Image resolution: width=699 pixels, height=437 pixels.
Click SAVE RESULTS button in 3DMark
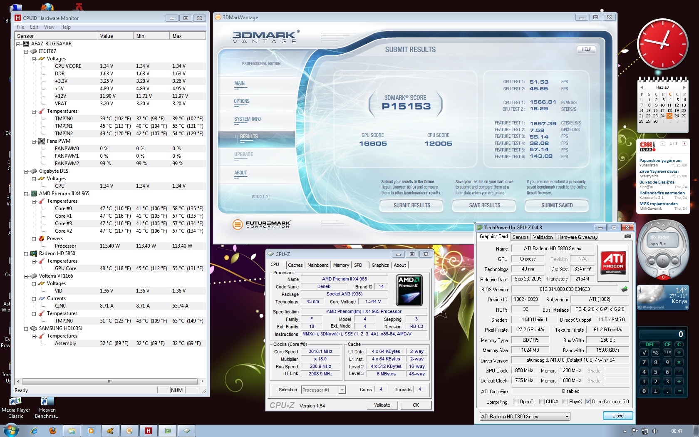tap(484, 205)
